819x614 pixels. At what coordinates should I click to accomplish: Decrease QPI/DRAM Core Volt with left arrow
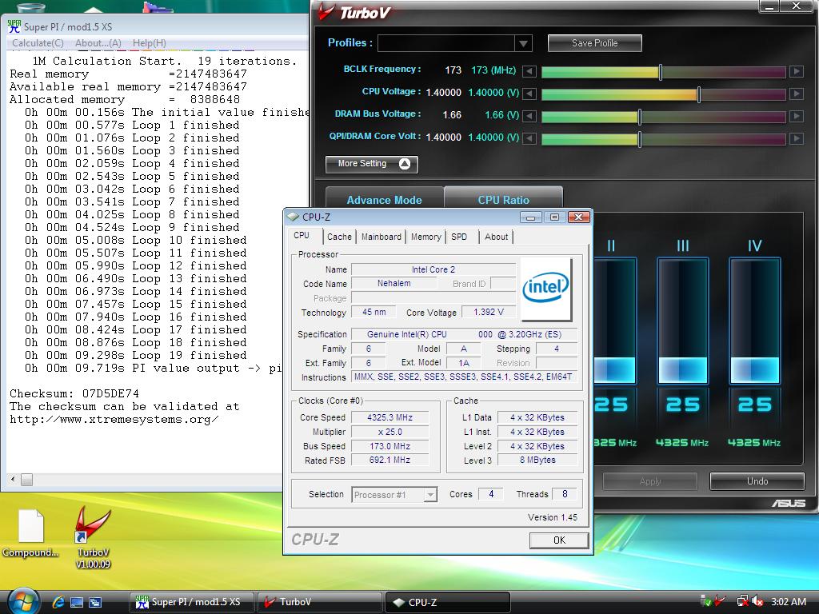pyautogui.click(x=529, y=138)
